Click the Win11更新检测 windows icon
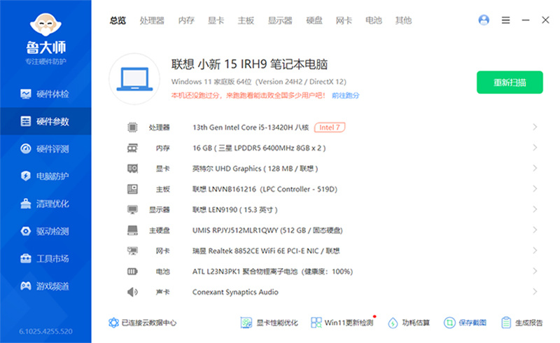Screen dimensions: 560x343 [316, 323]
